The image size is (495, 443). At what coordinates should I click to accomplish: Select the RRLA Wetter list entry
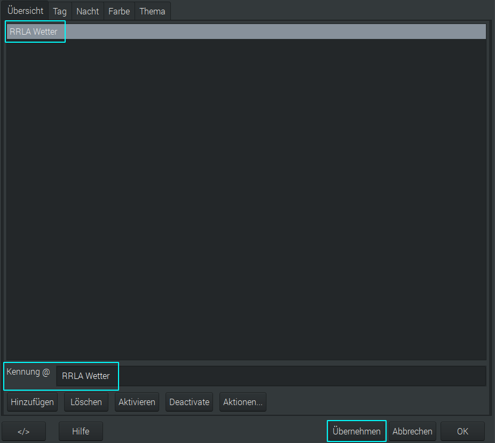(x=34, y=31)
